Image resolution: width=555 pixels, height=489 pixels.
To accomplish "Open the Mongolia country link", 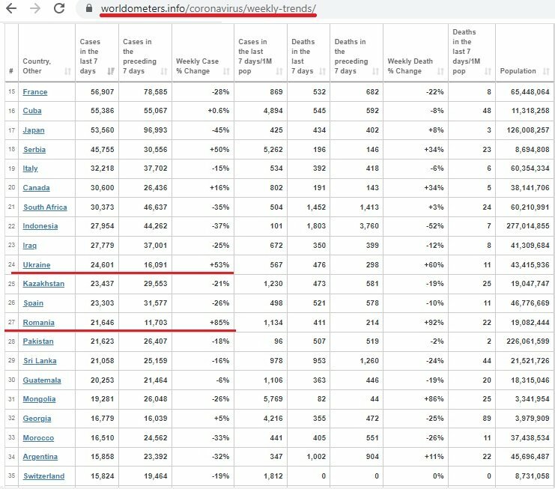I will (39, 399).
